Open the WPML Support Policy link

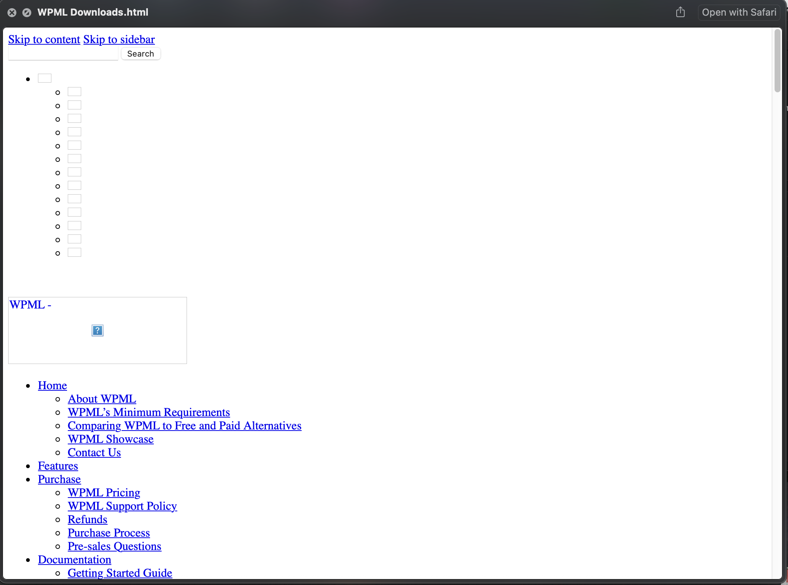click(x=123, y=506)
